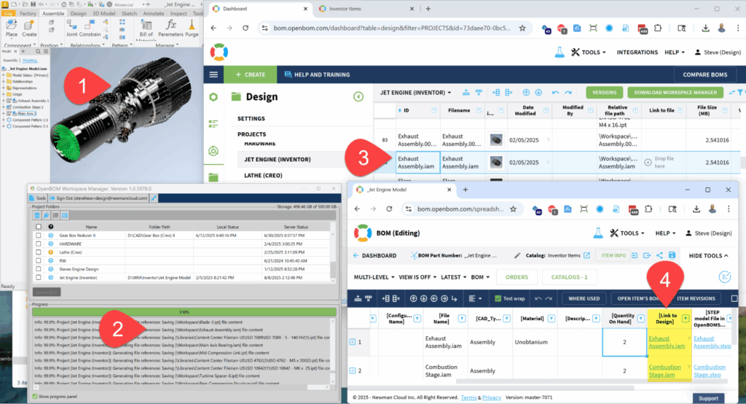This screenshot has width=746, height=404.
Task: Open the JET ENGINE (INVENTOR) dropdown in Dashboard
Action: (415, 93)
